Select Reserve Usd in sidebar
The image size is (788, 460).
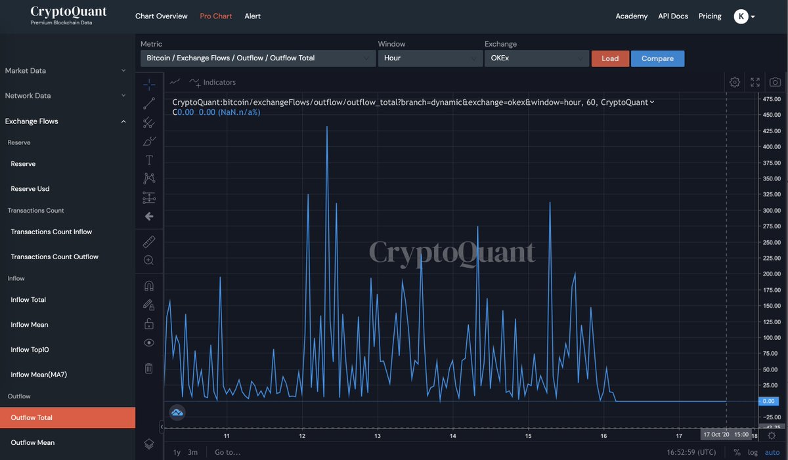pyautogui.click(x=30, y=189)
